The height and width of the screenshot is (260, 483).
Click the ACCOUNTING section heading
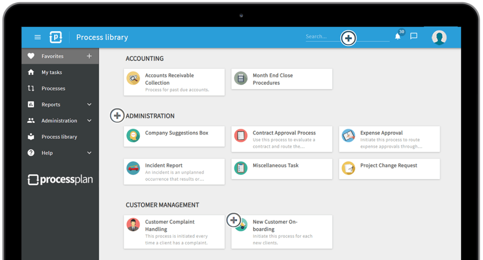(144, 58)
